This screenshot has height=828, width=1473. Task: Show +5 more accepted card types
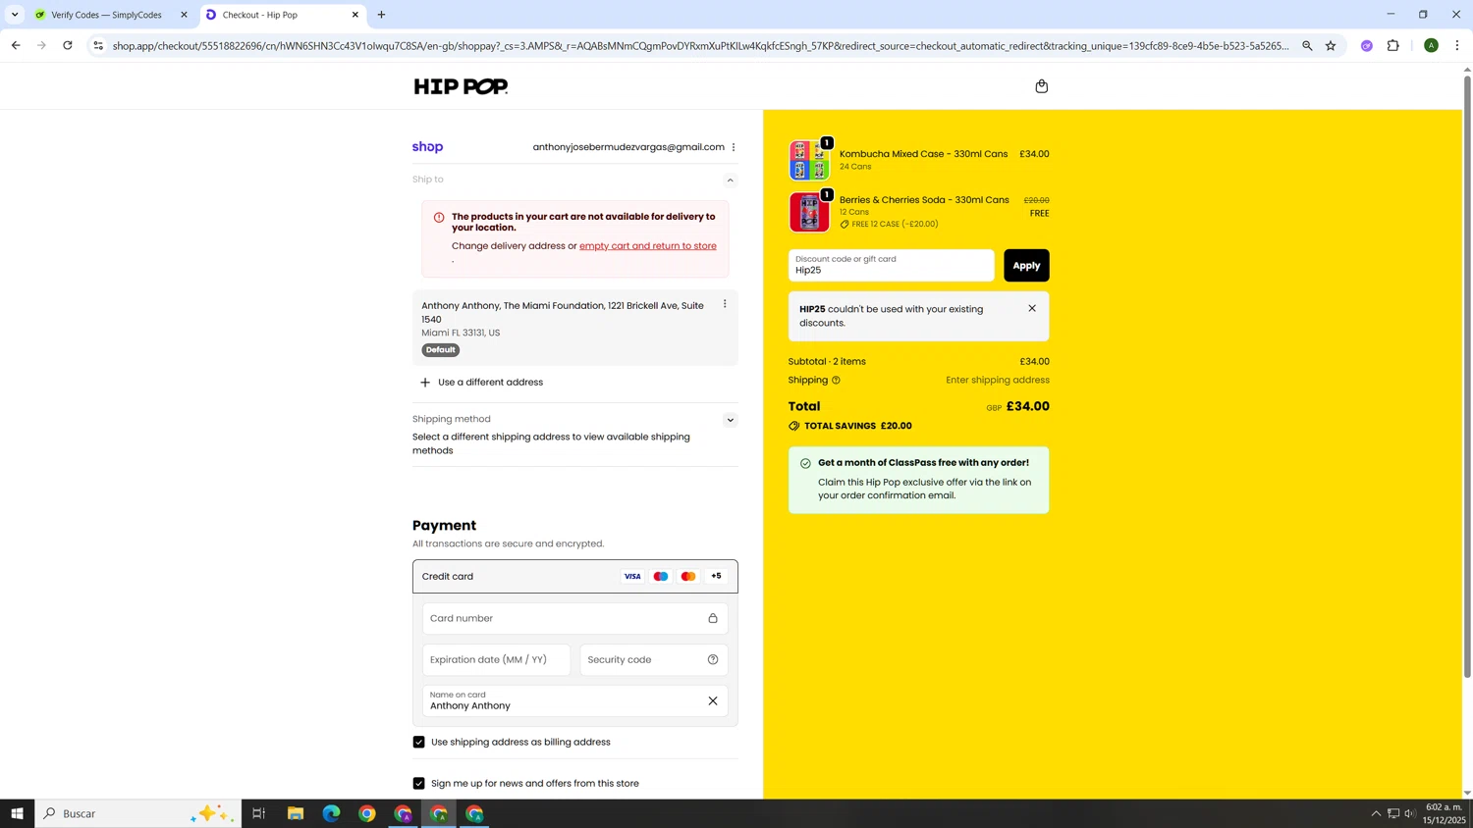[716, 576]
